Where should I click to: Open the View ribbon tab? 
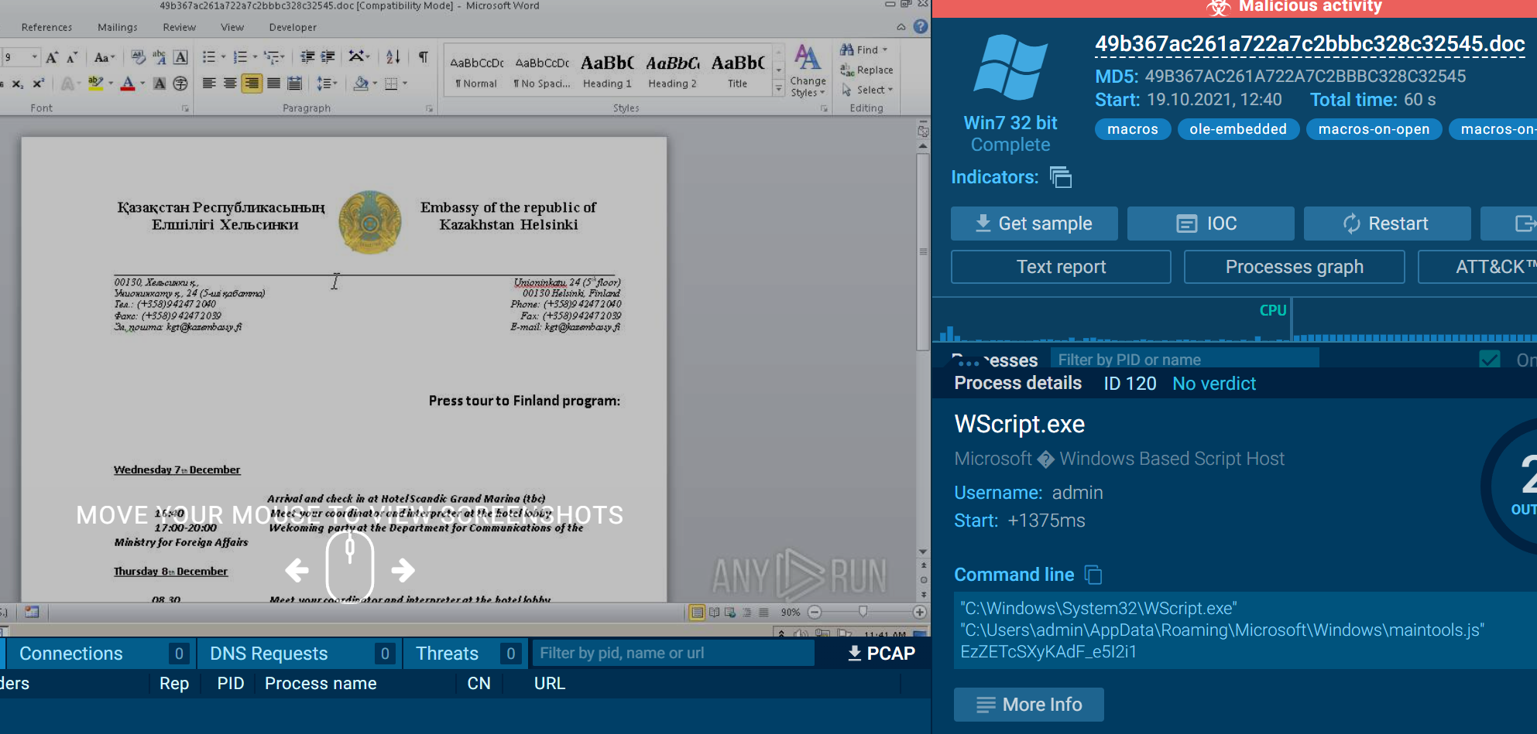(232, 27)
